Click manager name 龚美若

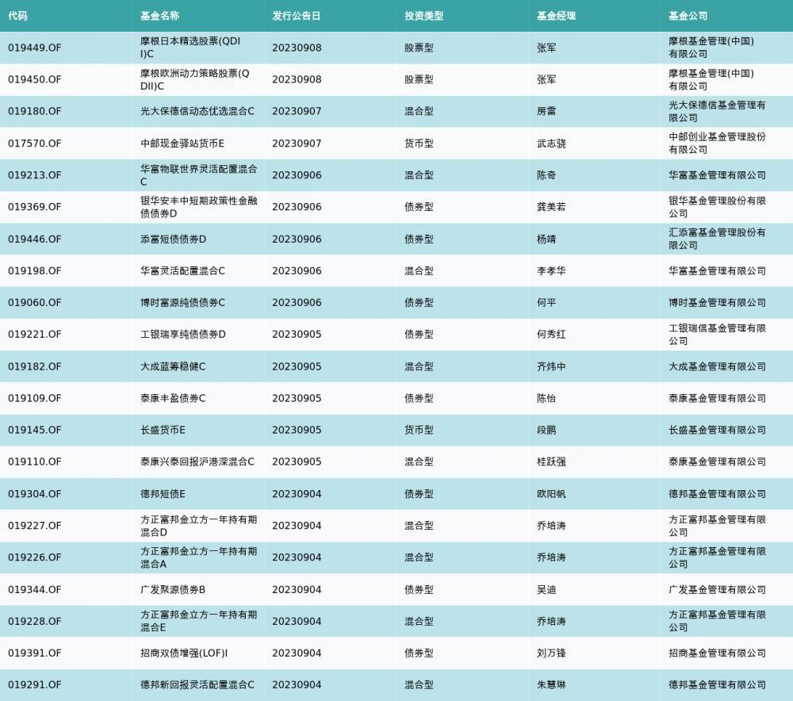(x=551, y=207)
